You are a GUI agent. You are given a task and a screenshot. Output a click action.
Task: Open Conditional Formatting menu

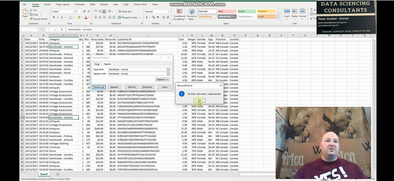click(x=179, y=14)
